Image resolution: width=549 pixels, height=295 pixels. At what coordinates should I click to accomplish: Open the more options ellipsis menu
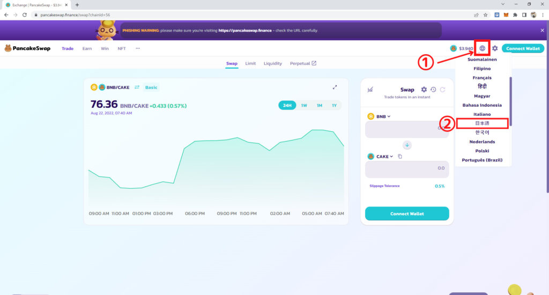[x=138, y=48]
